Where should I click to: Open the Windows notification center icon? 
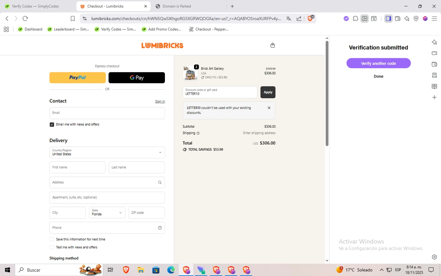coord(431,270)
